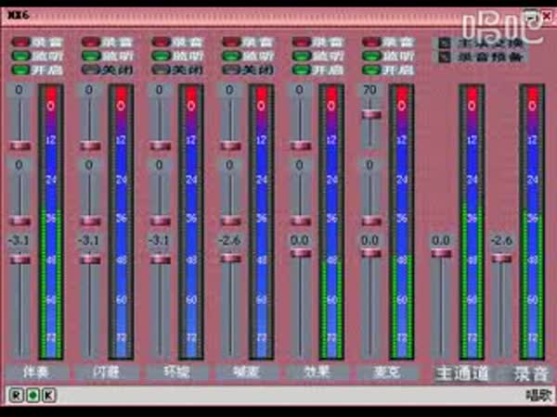
Task: Click the R icon in bottom-left corner
Action: 16,394
